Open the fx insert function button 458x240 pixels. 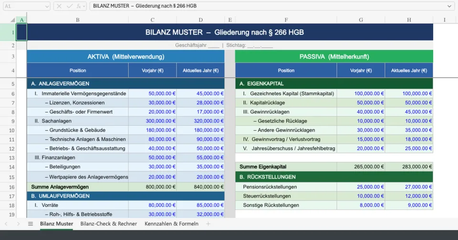point(78,6)
